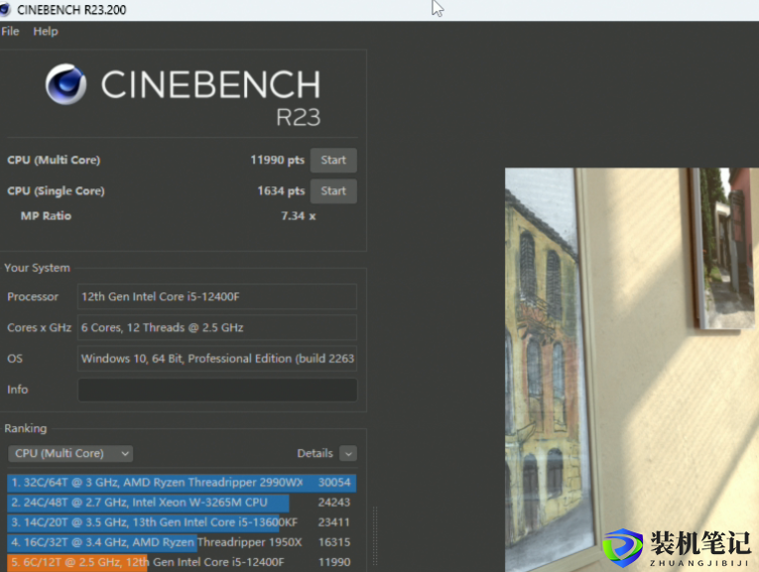The width and height of the screenshot is (759, 572).
Task: Expand the ranking Details chevron
Action: (348, 454)
